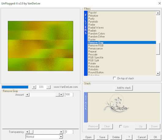Choose the Rotocube filter
162x140 pixels.
(x=94, y=66)
